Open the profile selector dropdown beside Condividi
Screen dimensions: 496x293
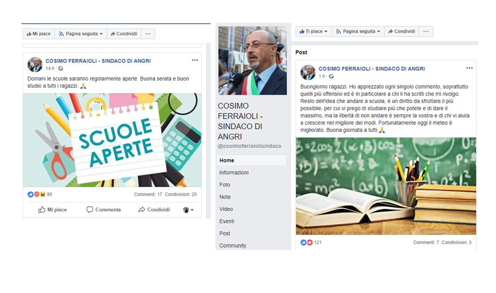tap(188, 209)
